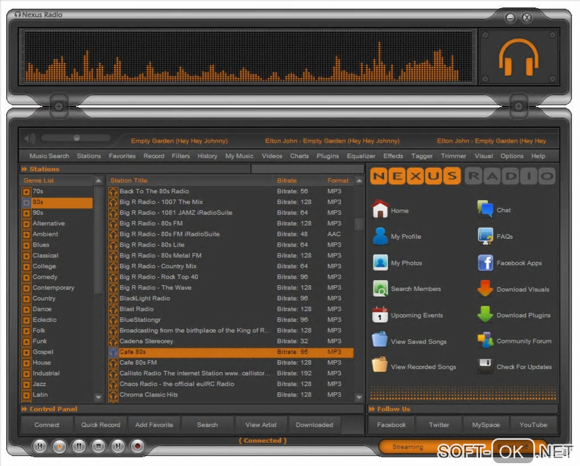The width and height of the screenshot is (580, 466).
Task: Mute audio with the speaker icon
Action: [x=30, y=139]
